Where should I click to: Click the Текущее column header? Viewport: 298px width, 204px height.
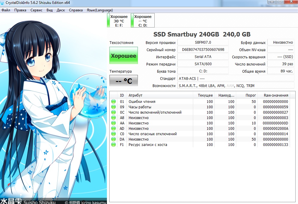[x=204, y=95]
